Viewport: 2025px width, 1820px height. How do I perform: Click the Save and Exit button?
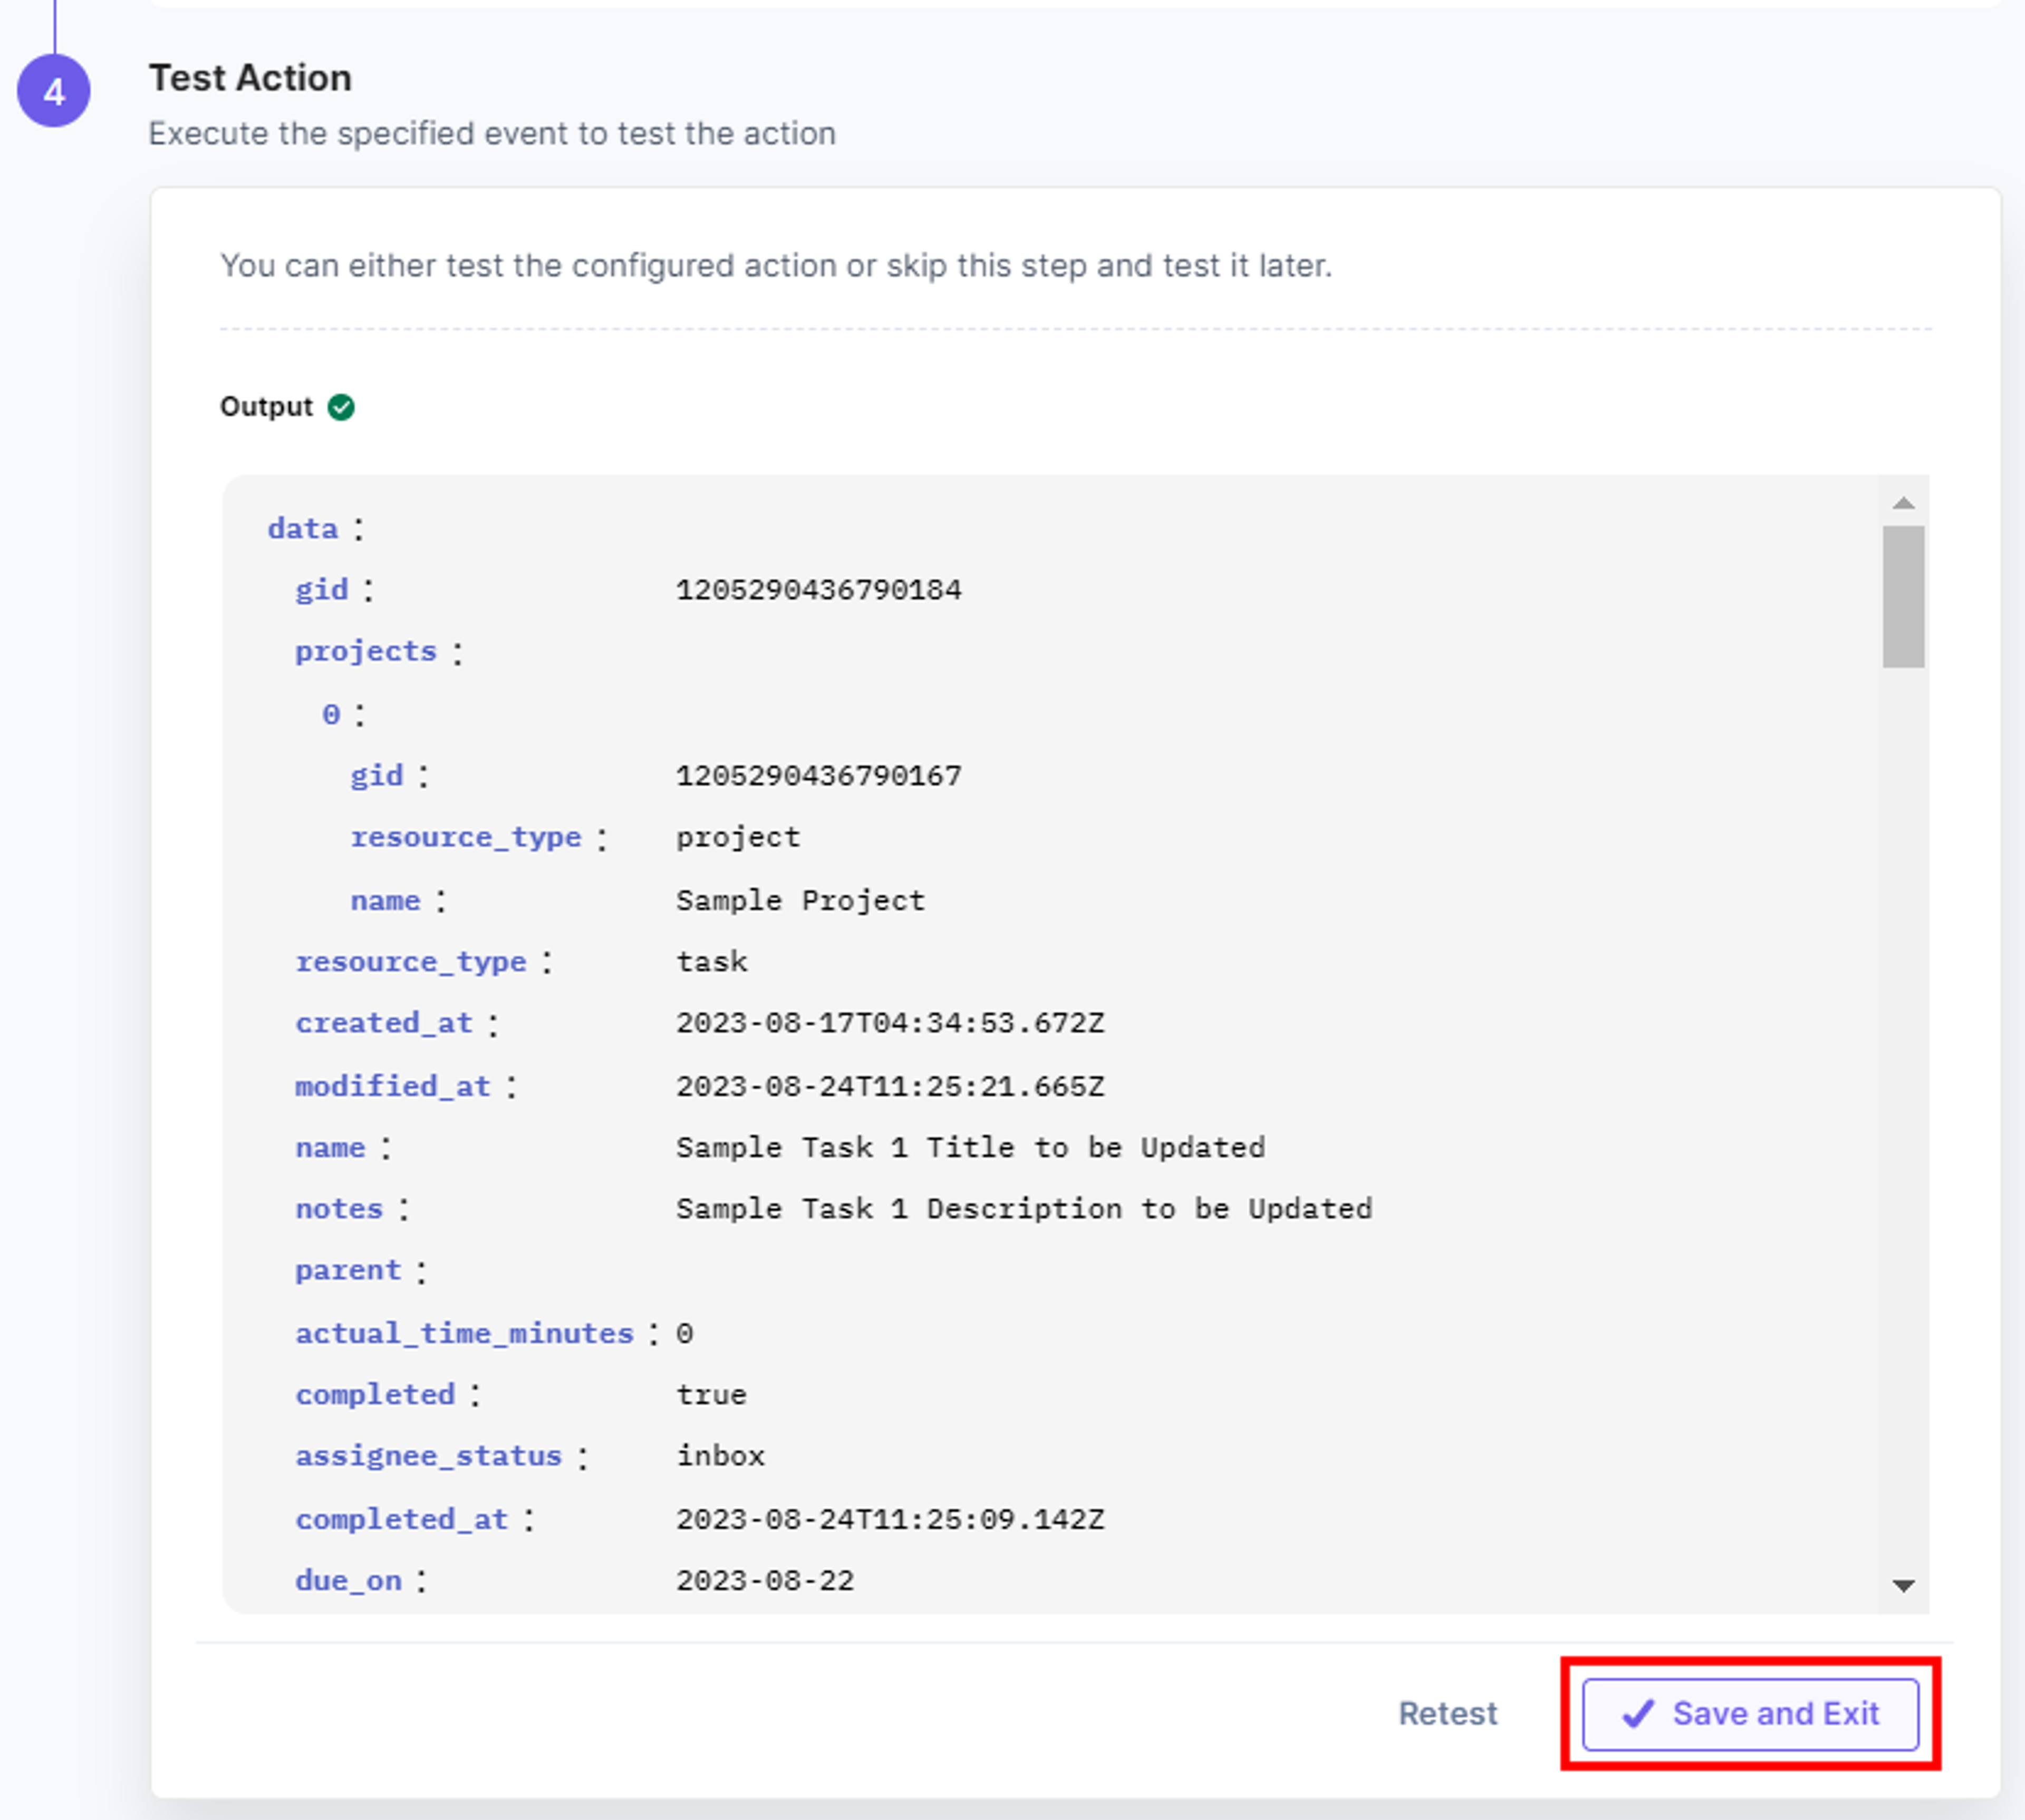pos(1750,1714)
